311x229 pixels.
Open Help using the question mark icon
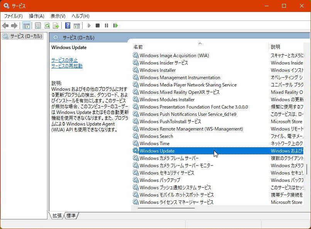click(68, 25)
